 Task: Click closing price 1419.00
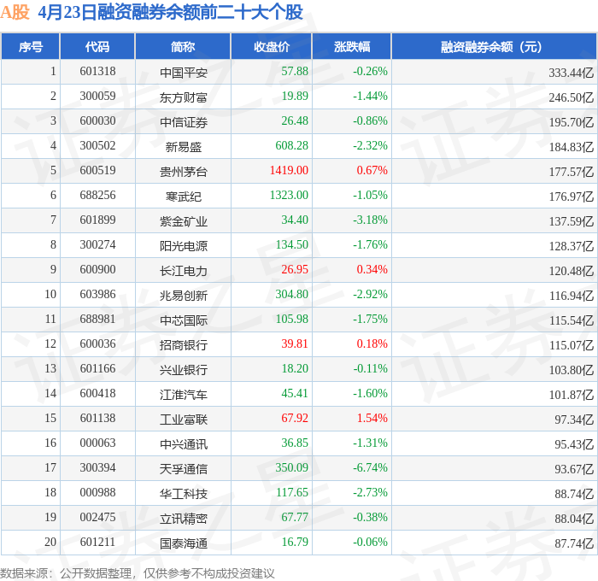[289, 171]
